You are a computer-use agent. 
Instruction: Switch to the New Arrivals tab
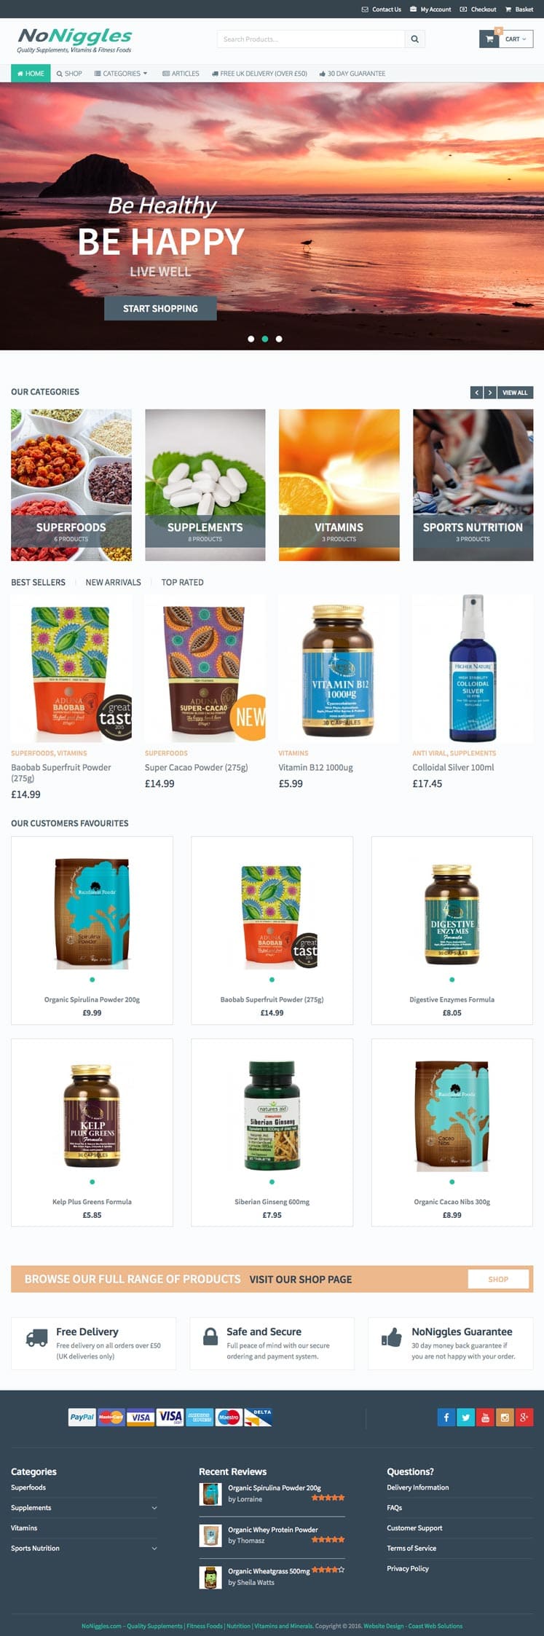click(113, 583)
